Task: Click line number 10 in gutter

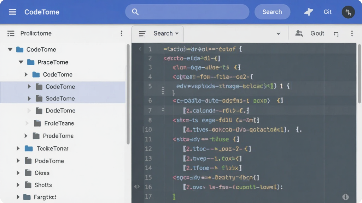Action: click(x=148, y=130)
